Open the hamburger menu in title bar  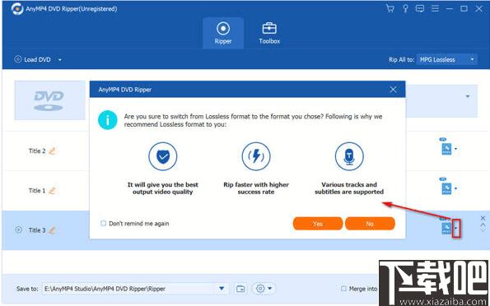[435, 8]
